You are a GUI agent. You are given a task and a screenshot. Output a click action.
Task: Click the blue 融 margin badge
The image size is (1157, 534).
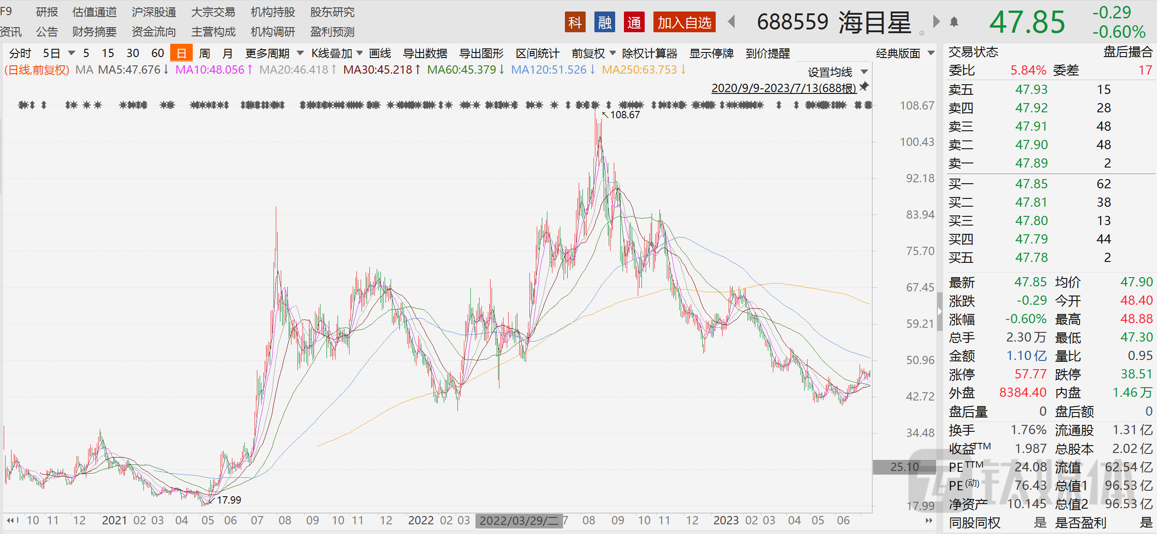coord(605,22)
